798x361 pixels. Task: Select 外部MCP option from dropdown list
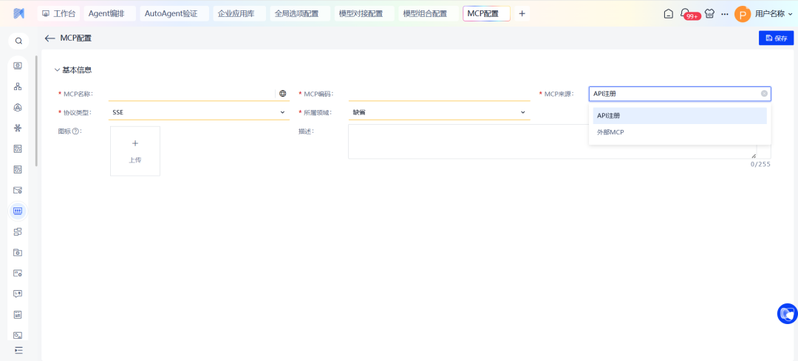click(611, 132)
